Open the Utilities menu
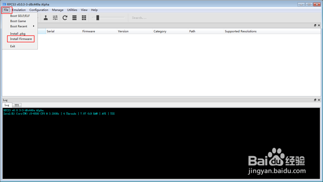 [72, 10]
